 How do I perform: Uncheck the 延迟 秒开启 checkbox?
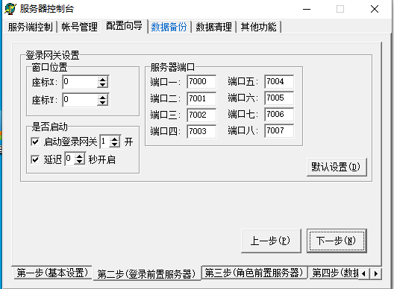click(35, 159)
